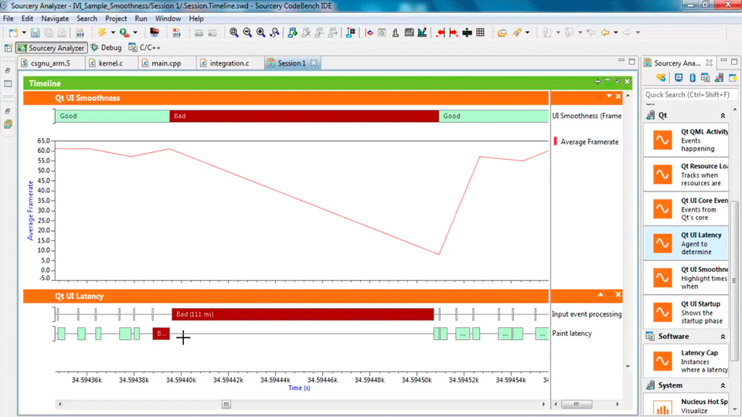Open the Project menu

115,19
